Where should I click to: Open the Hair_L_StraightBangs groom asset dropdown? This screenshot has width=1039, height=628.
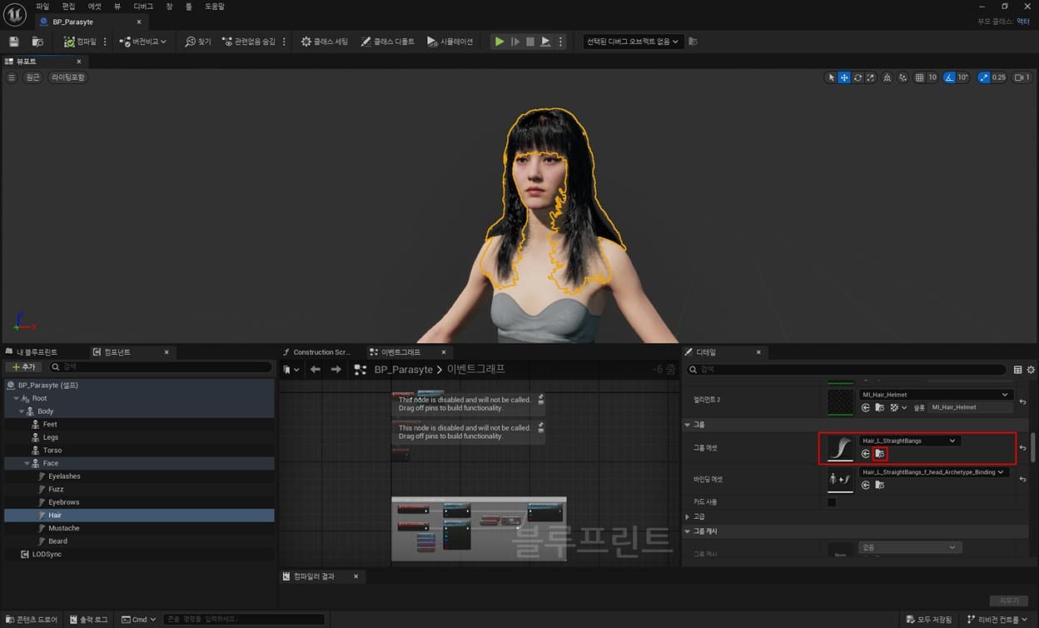click(909, 441)
